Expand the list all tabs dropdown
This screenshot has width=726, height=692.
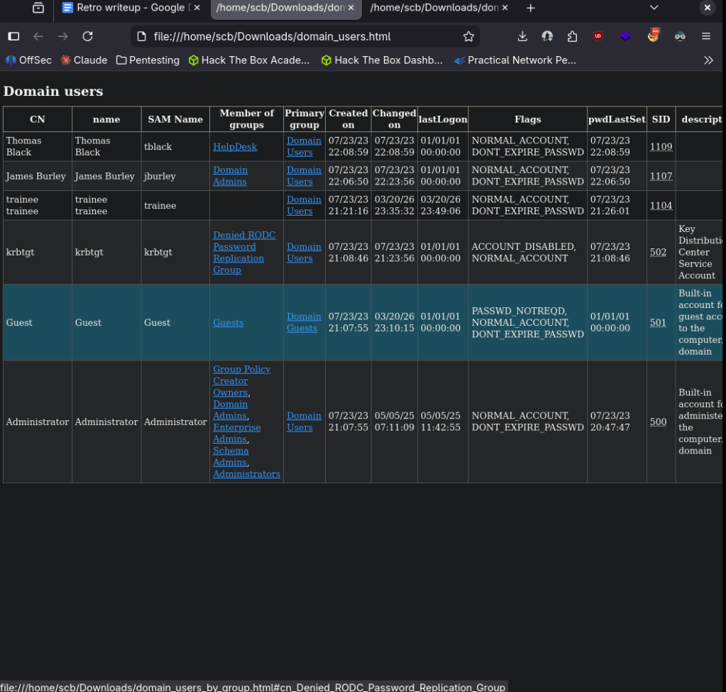pos(654,8)
